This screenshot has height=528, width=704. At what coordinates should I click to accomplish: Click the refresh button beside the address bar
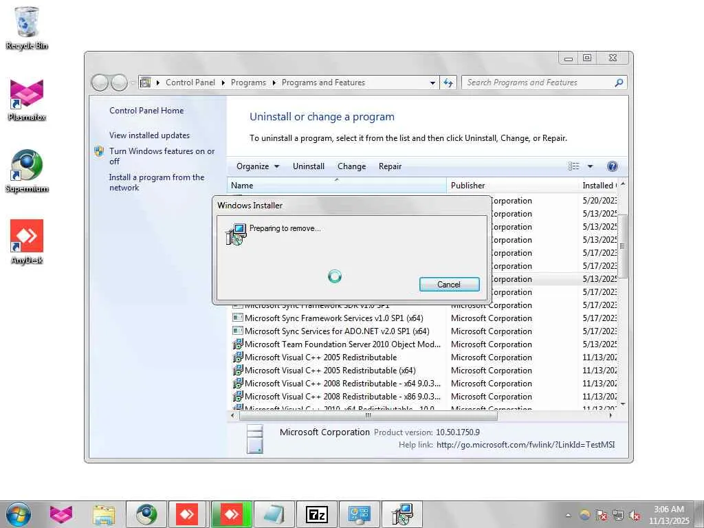[x=448, y=82]
